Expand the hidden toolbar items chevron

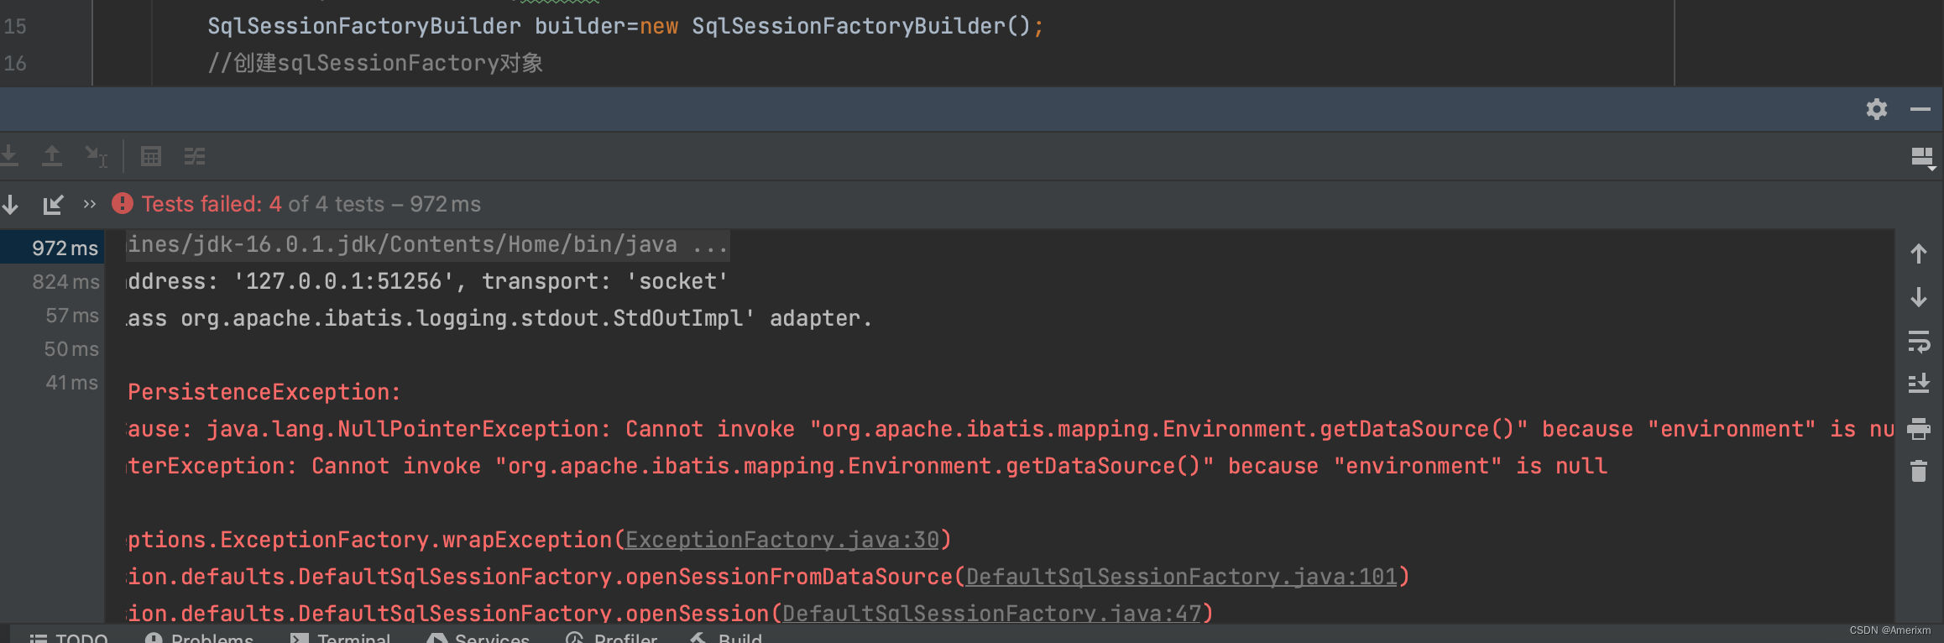90,204
